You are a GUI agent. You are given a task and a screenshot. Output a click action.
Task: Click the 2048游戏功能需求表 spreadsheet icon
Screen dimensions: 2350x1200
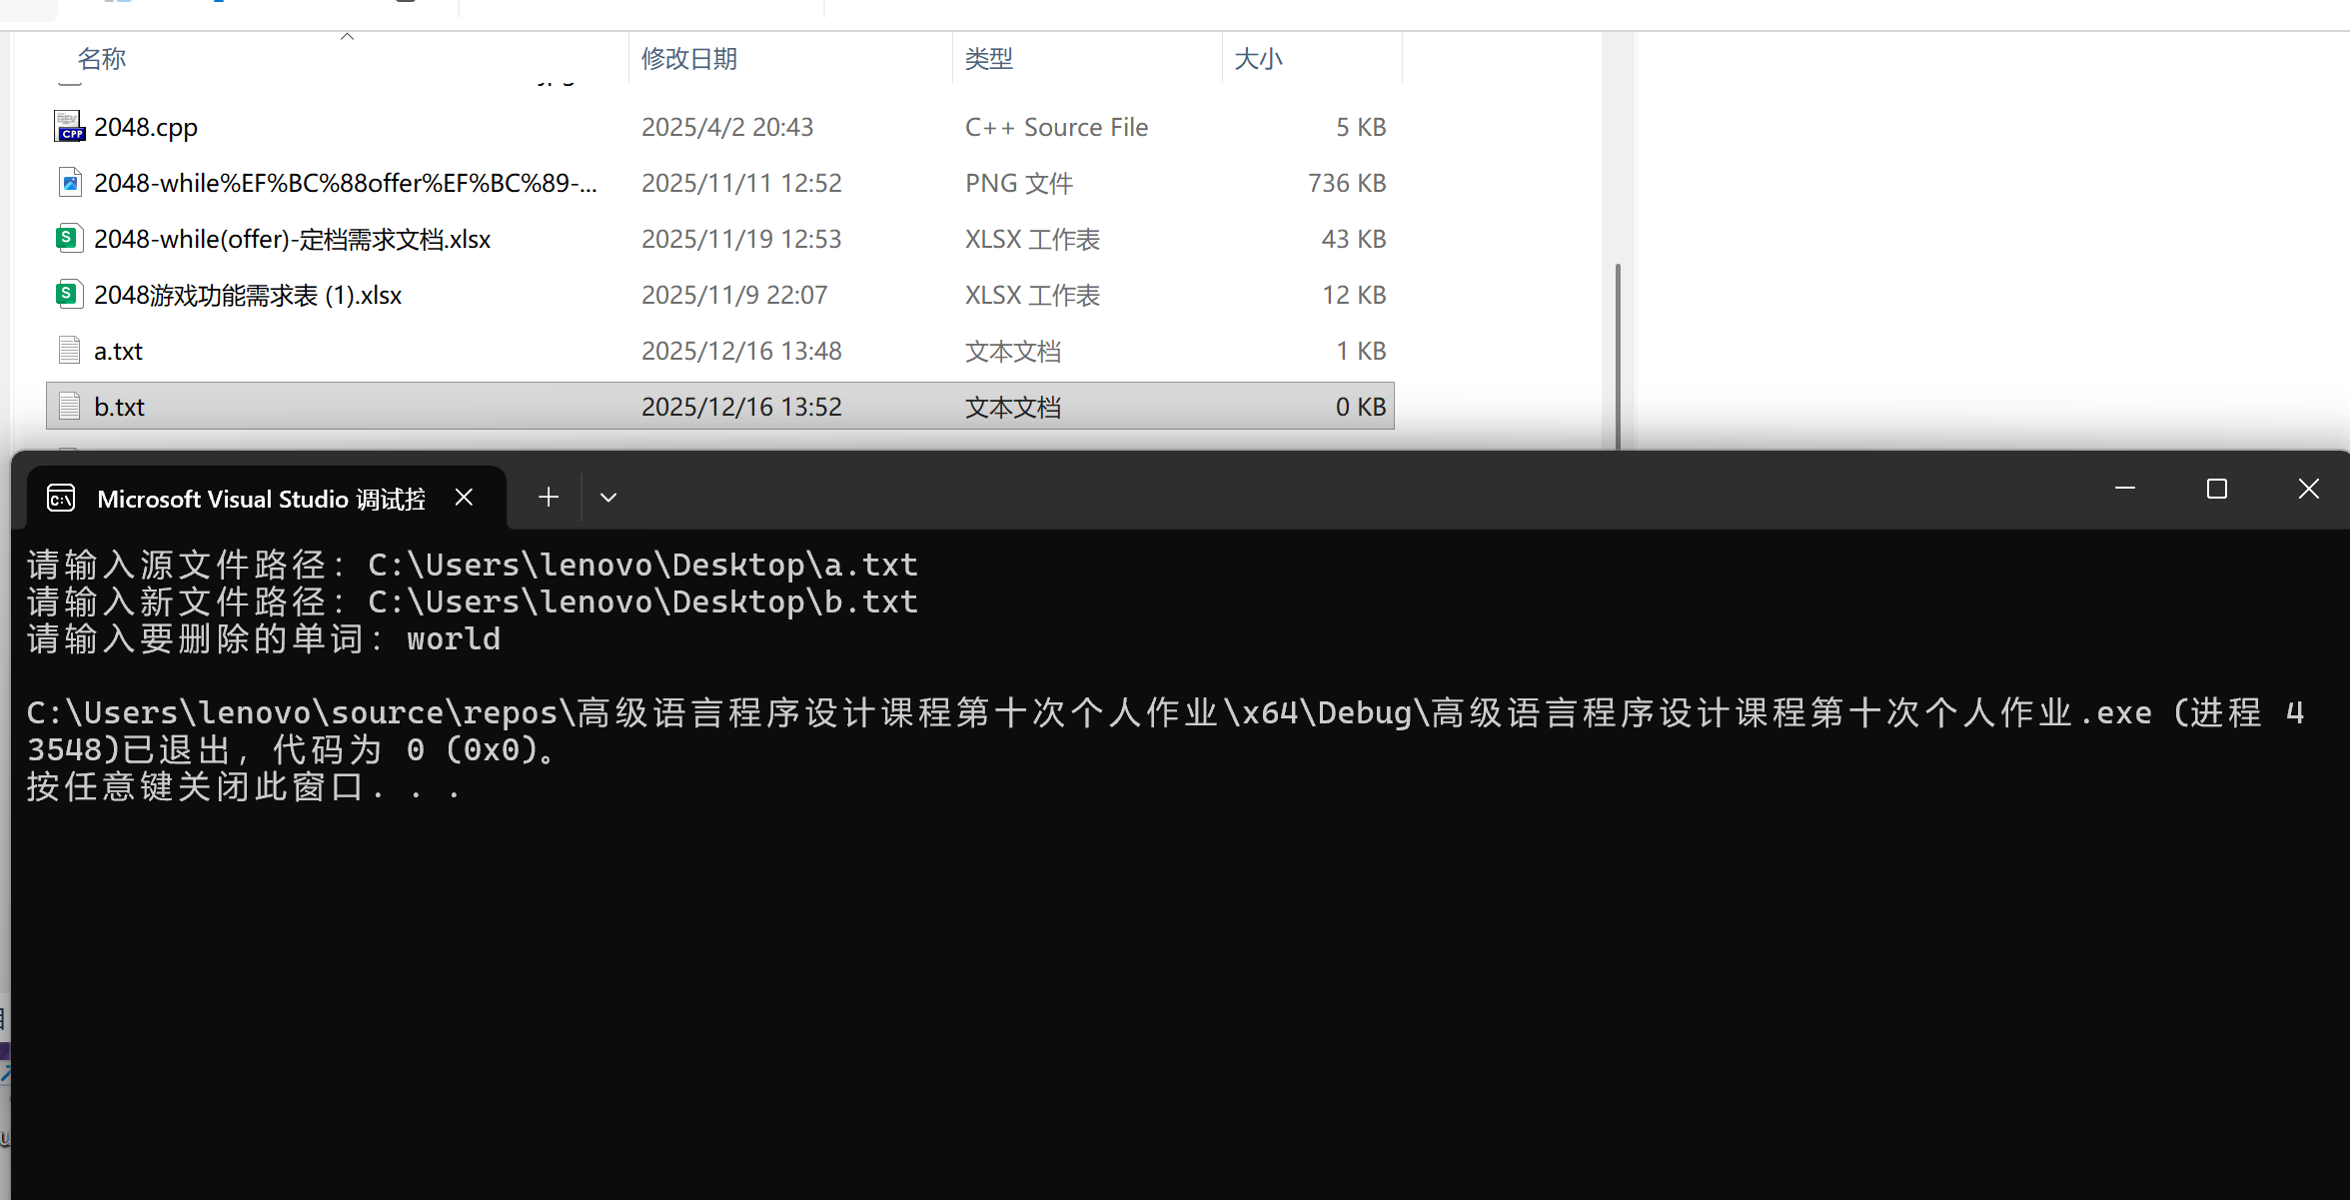pyautogui.click(x=67, y=295)
